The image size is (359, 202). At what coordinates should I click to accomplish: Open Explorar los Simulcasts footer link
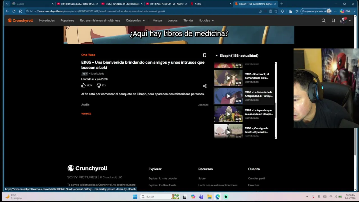coord(162,185)
